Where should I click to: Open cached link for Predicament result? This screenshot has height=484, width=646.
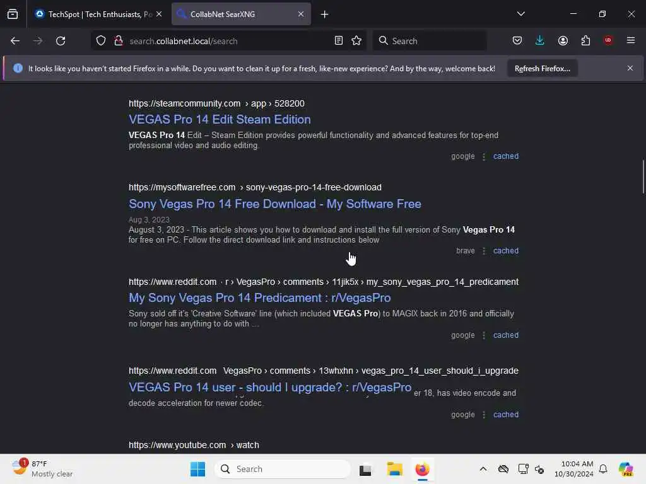(x=506, y=335)
